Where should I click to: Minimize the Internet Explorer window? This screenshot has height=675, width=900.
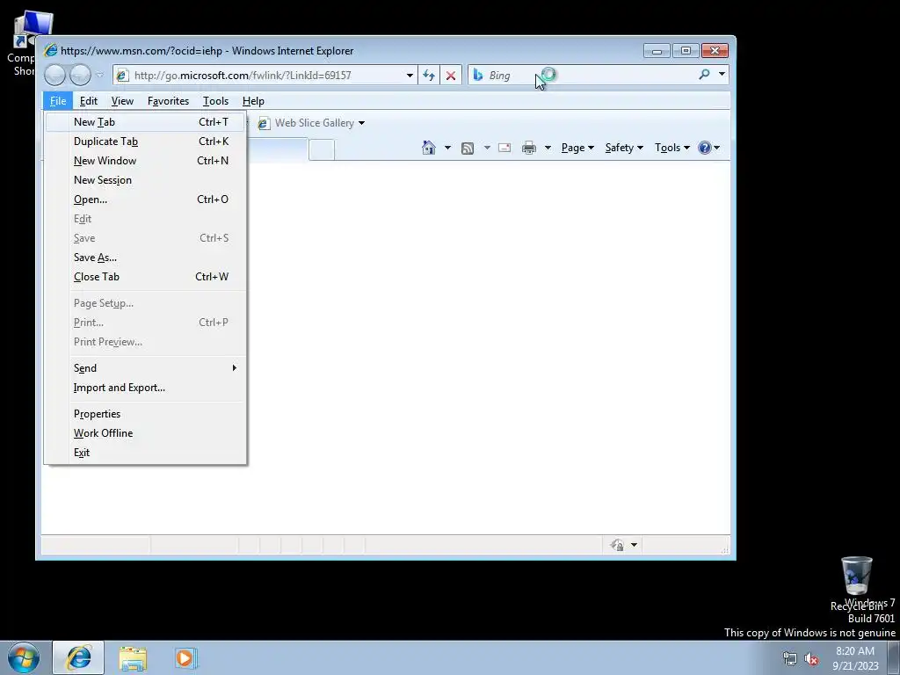(x=657, y=51)
